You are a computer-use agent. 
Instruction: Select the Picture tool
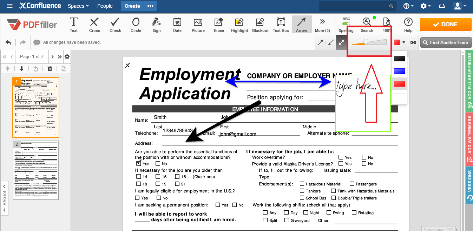[x=198, y=25]
